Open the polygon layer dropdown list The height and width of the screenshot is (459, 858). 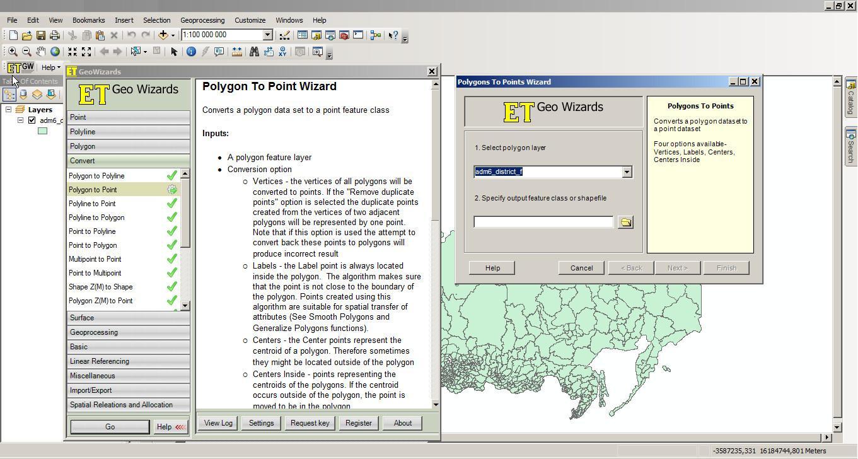click(627, 172)
